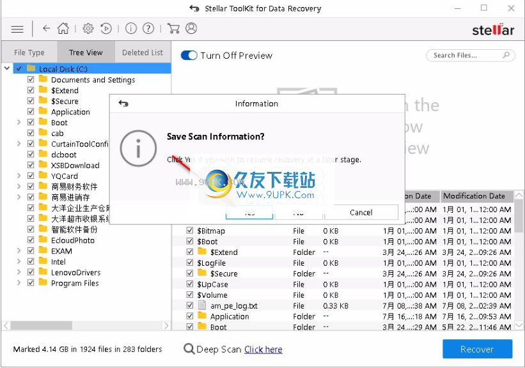
Task: Expand the CurtainToolConfi folder node
Action: 19,144
